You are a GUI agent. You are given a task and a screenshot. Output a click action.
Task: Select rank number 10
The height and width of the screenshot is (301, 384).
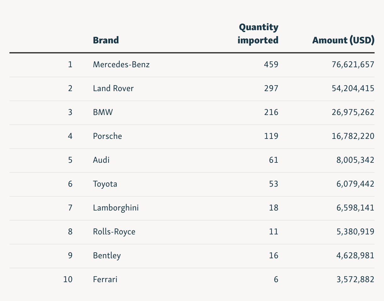tap(68, 279)
